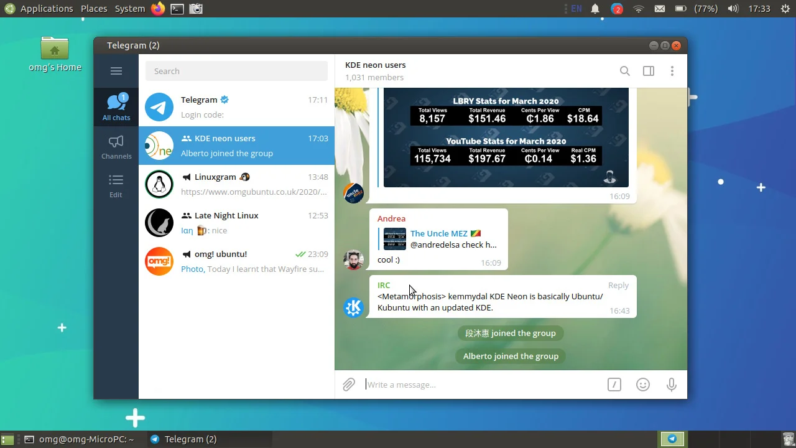Image resolution: width=796 pixels, height=448 pixels.
Task: Record a voice message with the microphone icon
Action: [671, 385]
